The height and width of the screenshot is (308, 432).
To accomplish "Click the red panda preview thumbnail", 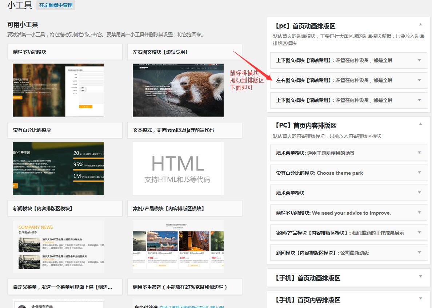I will [178, 90].
